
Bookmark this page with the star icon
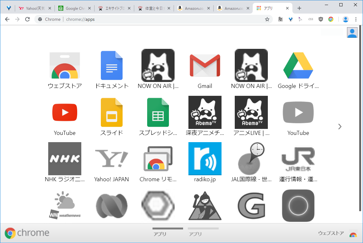point(267,19)
